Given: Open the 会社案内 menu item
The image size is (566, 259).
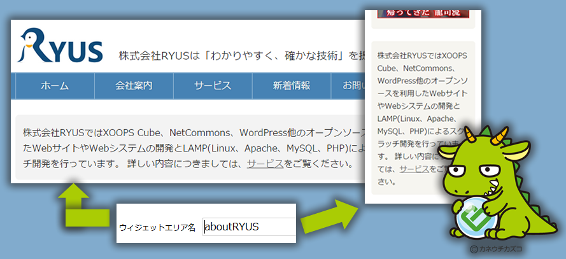Looking at the screenshot, I should [x=134, y=86].
